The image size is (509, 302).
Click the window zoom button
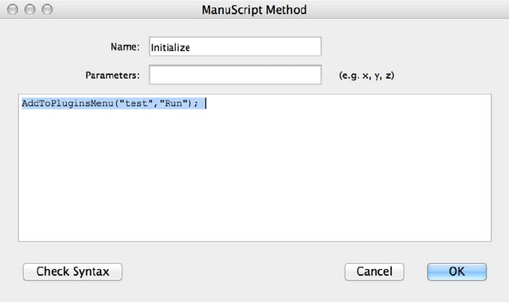pos(47,10)
